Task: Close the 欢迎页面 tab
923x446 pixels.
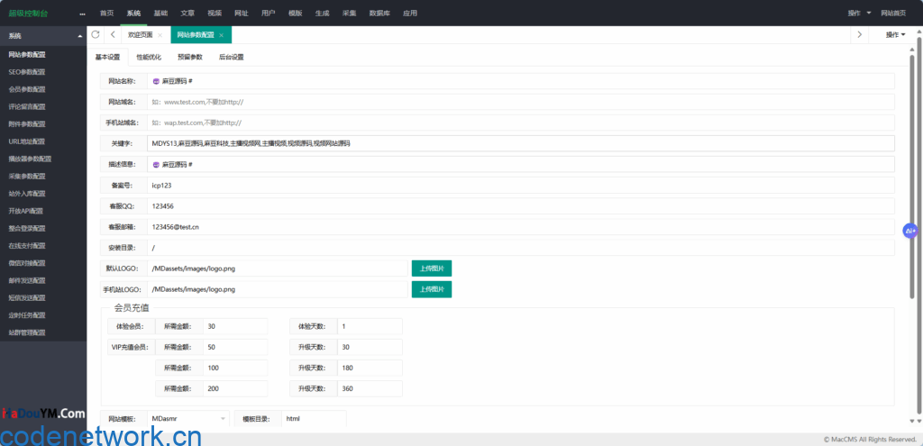Action: 160,35
